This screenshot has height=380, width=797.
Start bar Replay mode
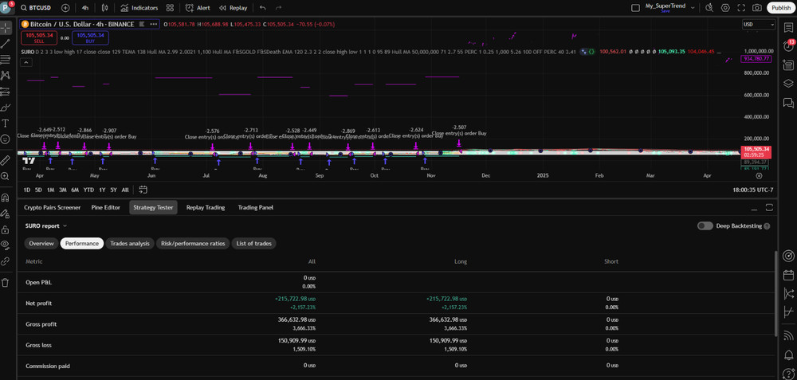point(234,8)
